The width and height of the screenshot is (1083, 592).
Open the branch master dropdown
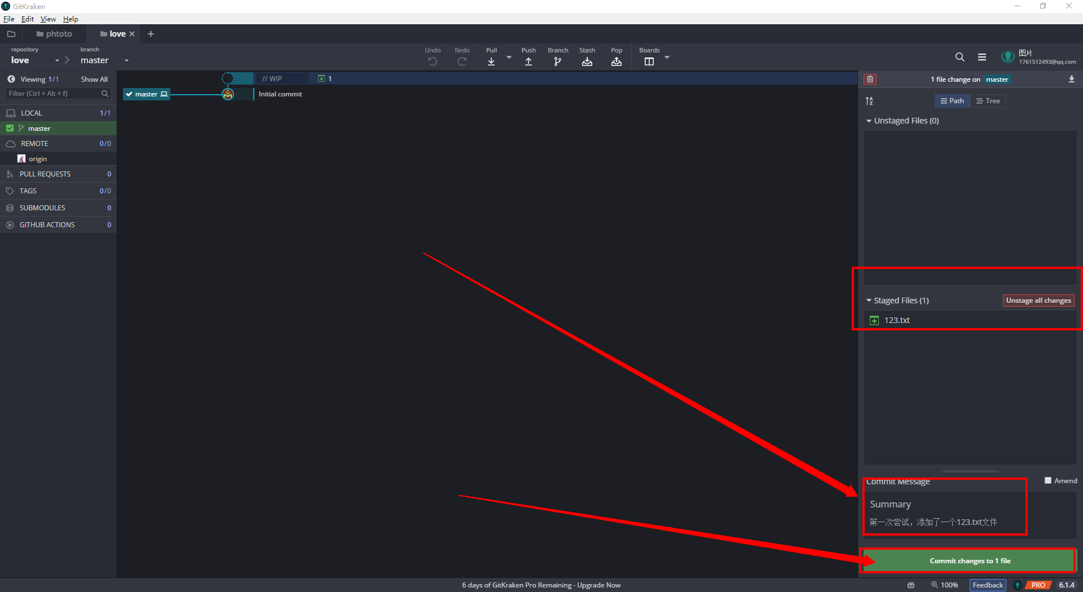coord(126,60)
